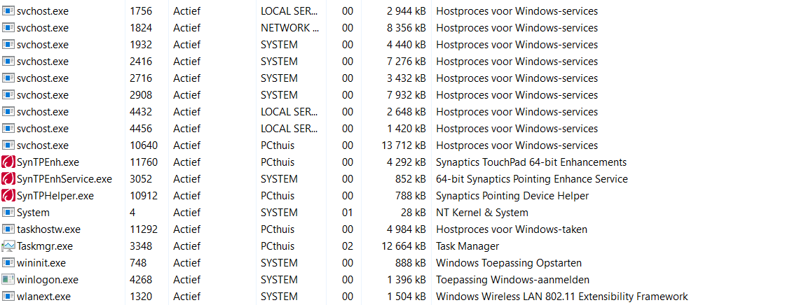The image size is (792, 305).
Task: Select the taskhostw.exe process name
Action: tap(49, 229)
